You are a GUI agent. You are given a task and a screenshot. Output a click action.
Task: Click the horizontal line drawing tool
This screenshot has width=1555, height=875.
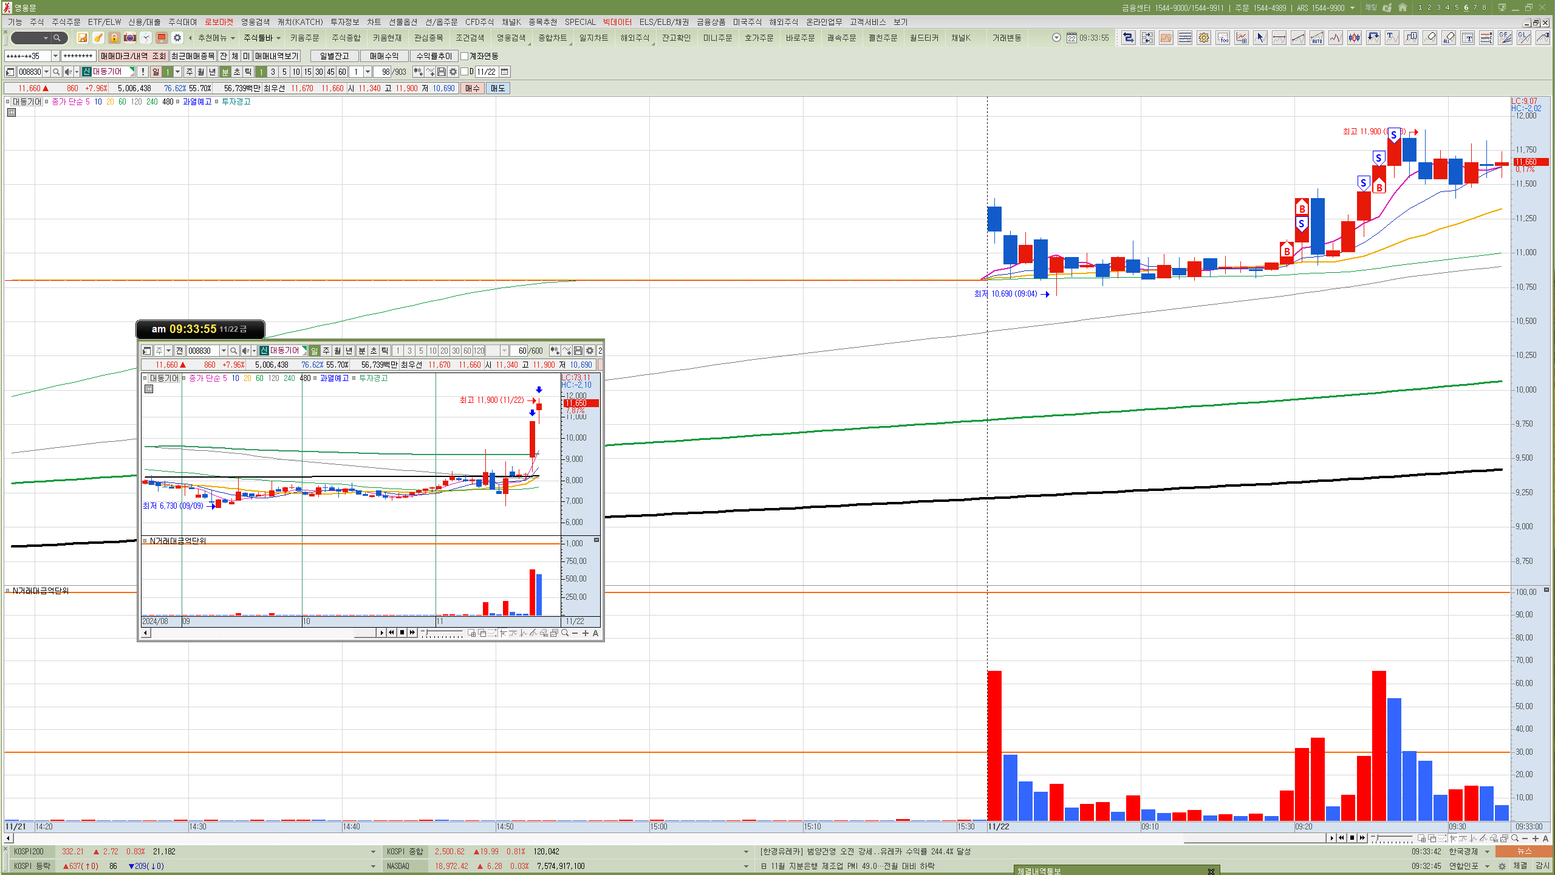[x=1279, y=38]
